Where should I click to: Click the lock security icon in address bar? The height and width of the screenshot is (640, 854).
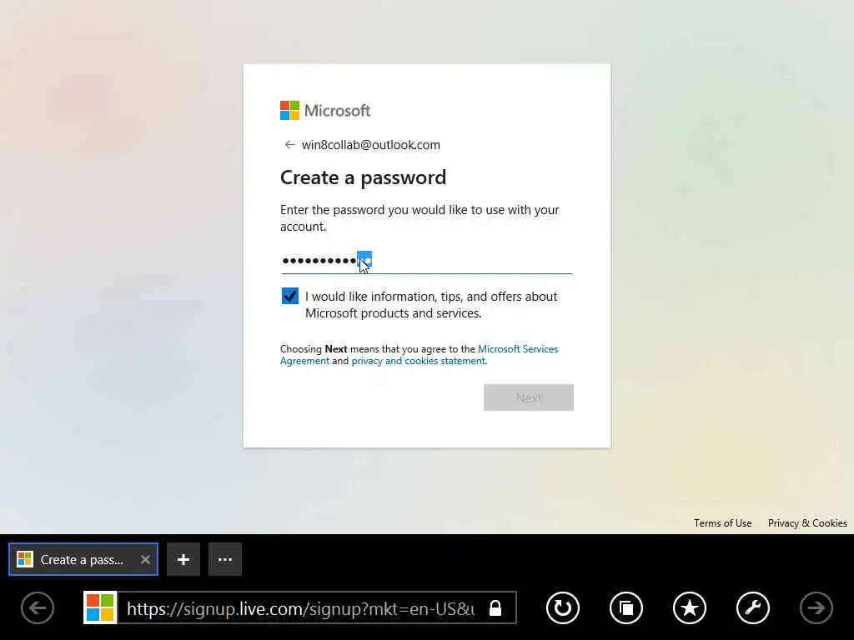click(495, 607)
